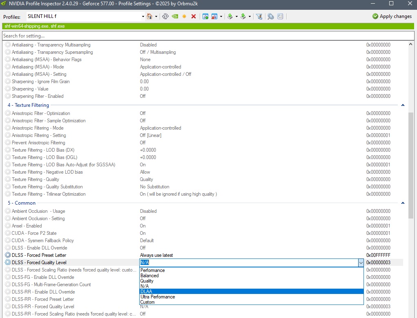Click the scan for modified profiles icon

pyautogui.click(x=270, y=16)
